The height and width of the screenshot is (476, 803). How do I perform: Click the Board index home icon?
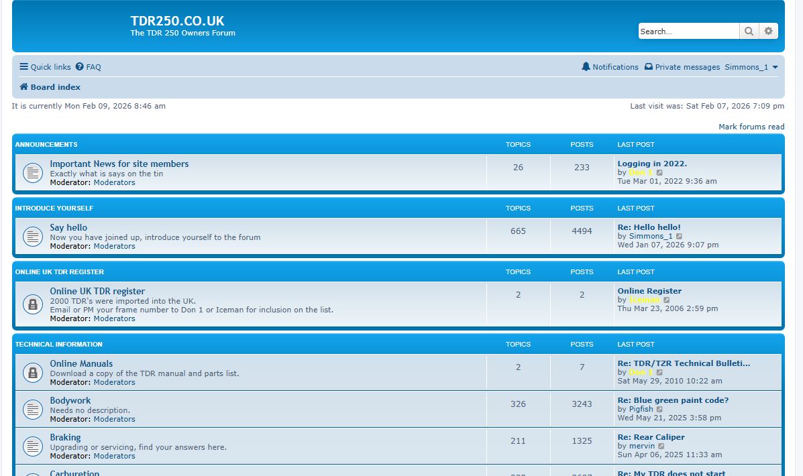click(23, 86)
